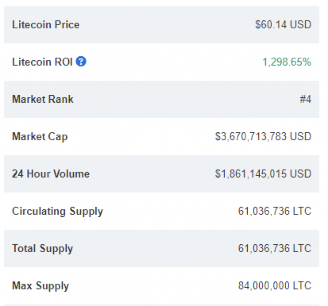Select the Total Supply label
The image size is (328, 306).
point(42,249)
